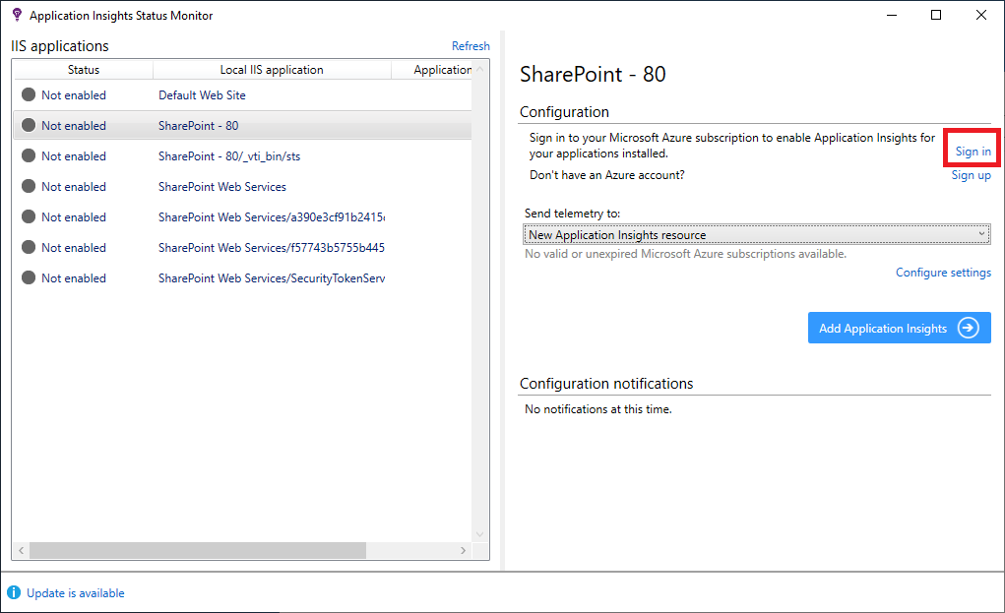The image size is (1005, 613).
Task: Click the horizontal scroll left arrow
Action: pyautogui.click(x=21, y=550)
